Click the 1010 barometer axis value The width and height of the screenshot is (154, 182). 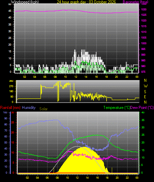(144, 32)
